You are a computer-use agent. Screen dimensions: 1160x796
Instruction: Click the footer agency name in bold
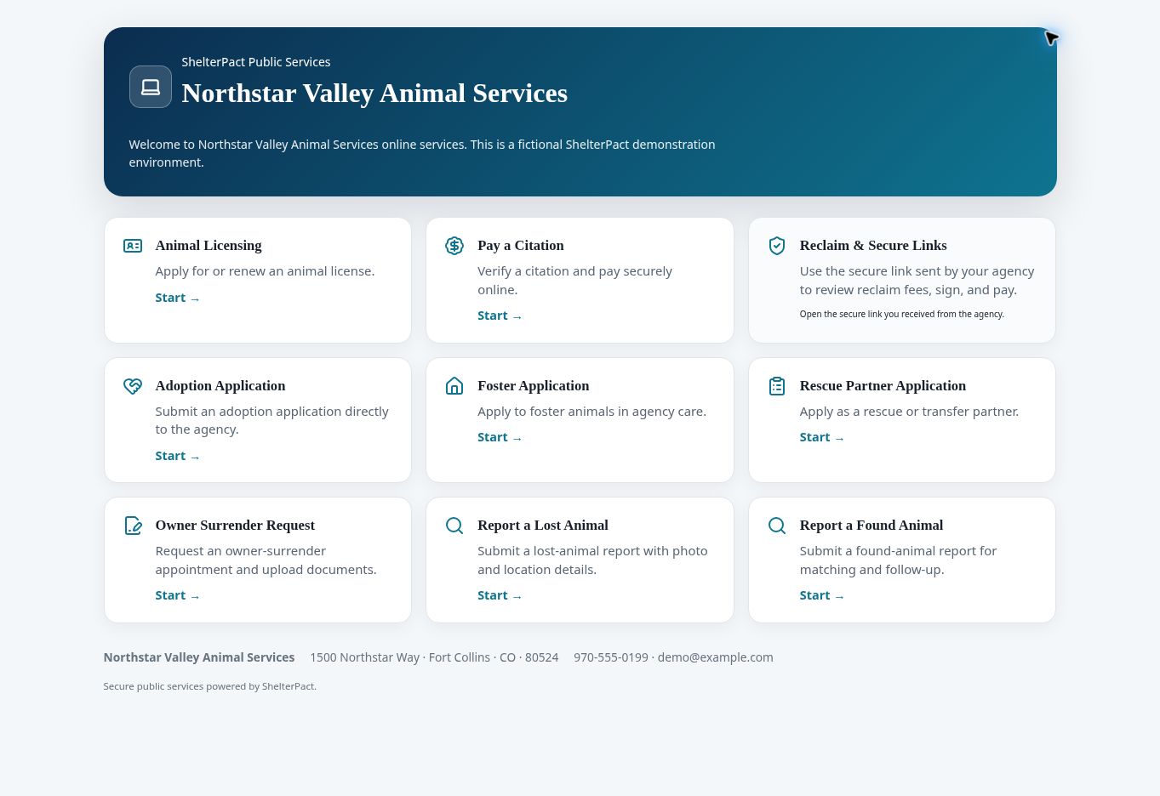199,657
